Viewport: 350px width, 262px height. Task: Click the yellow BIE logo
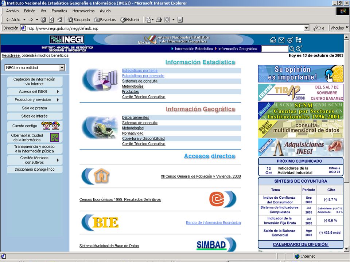click(105, 222)
